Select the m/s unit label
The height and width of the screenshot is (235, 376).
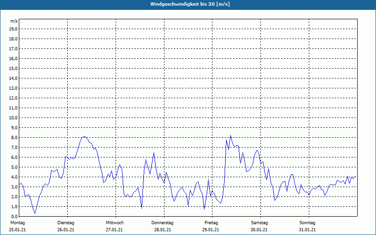coord(14,21)
